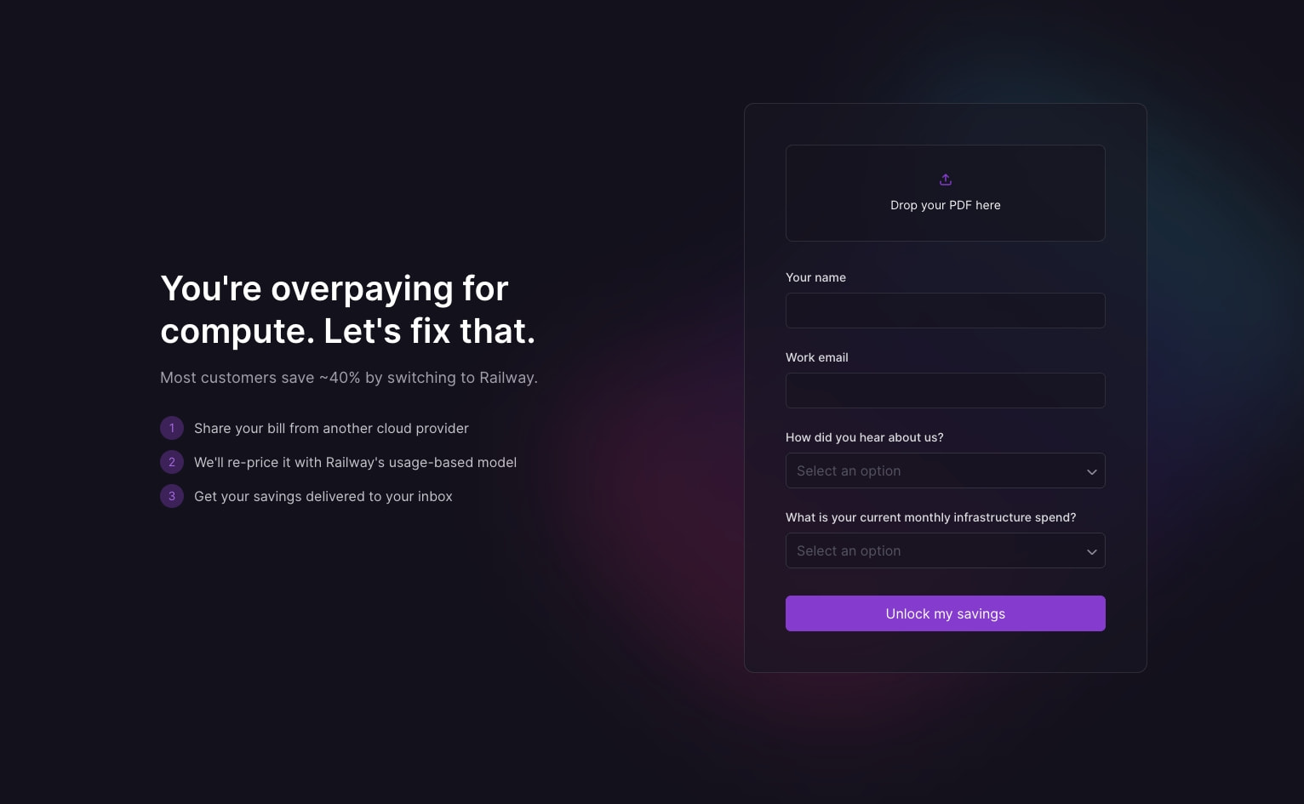
Task: Click chevron of hear about us dropdown
Action: [x=1092, y=471]
